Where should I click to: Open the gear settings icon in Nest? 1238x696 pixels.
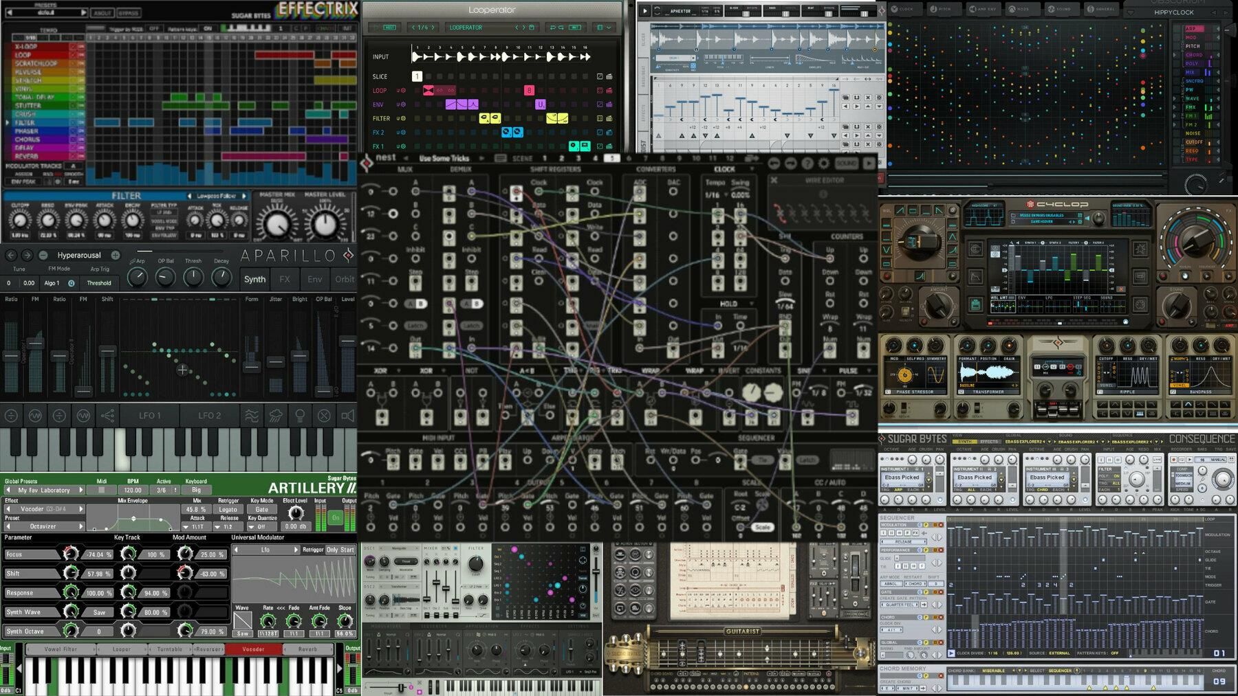[824, 163]
